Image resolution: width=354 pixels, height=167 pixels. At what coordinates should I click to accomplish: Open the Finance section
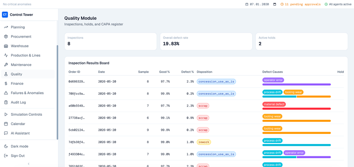pyautogui.click(x=28, y=83)
